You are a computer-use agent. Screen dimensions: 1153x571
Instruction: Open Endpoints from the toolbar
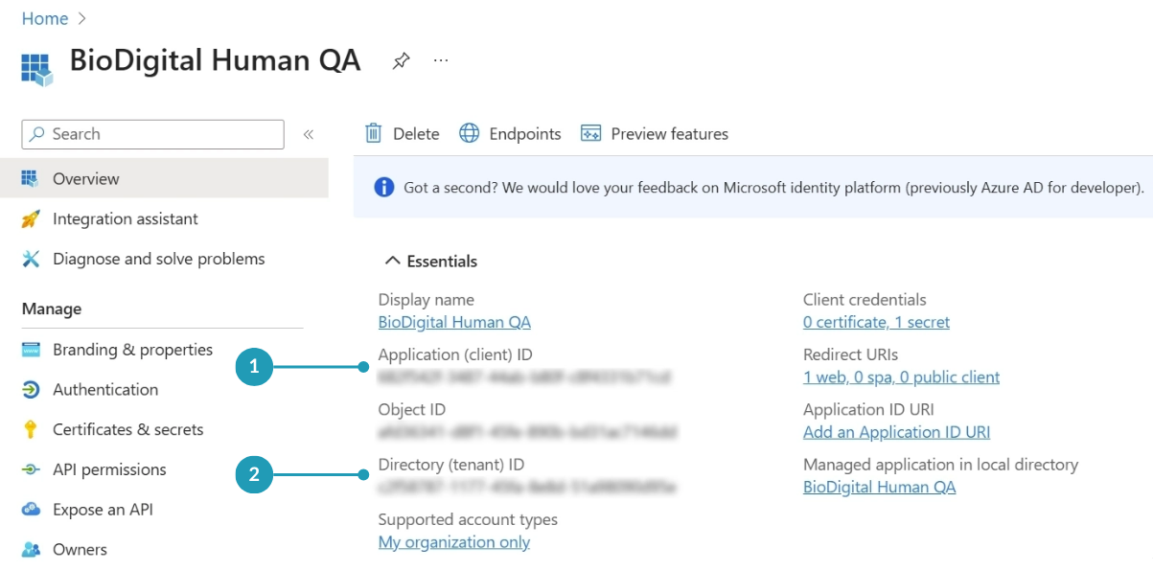pyautogui.click(x=510, y=133)
